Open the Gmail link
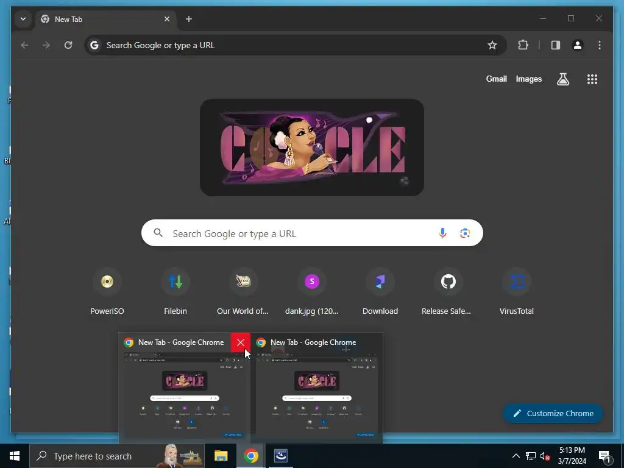624x468 pixels. (496, 79)
